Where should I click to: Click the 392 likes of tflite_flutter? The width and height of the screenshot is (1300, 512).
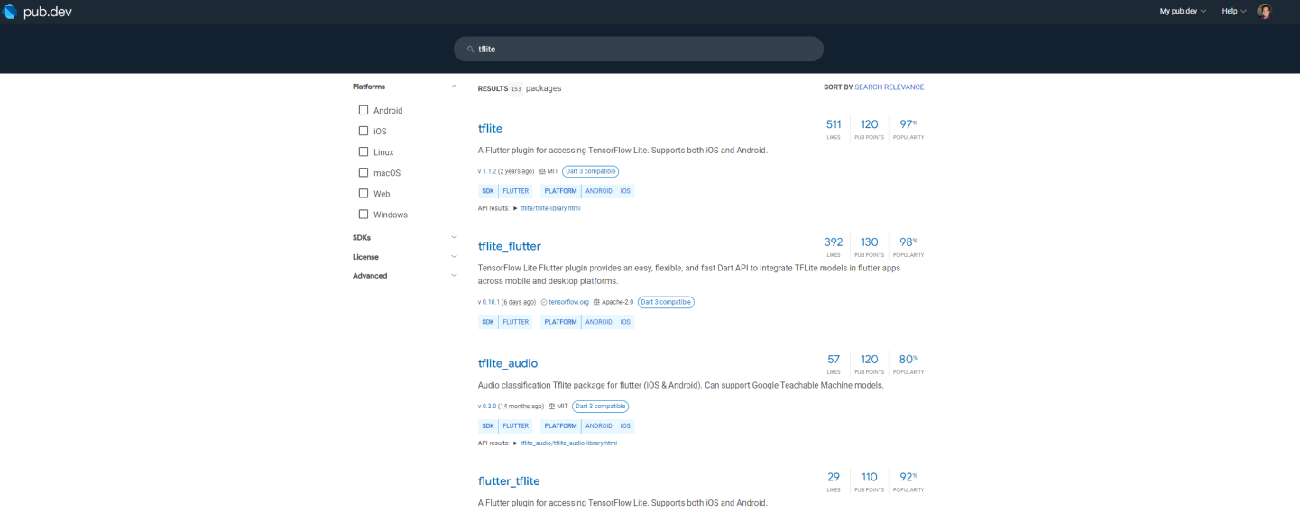834,246
